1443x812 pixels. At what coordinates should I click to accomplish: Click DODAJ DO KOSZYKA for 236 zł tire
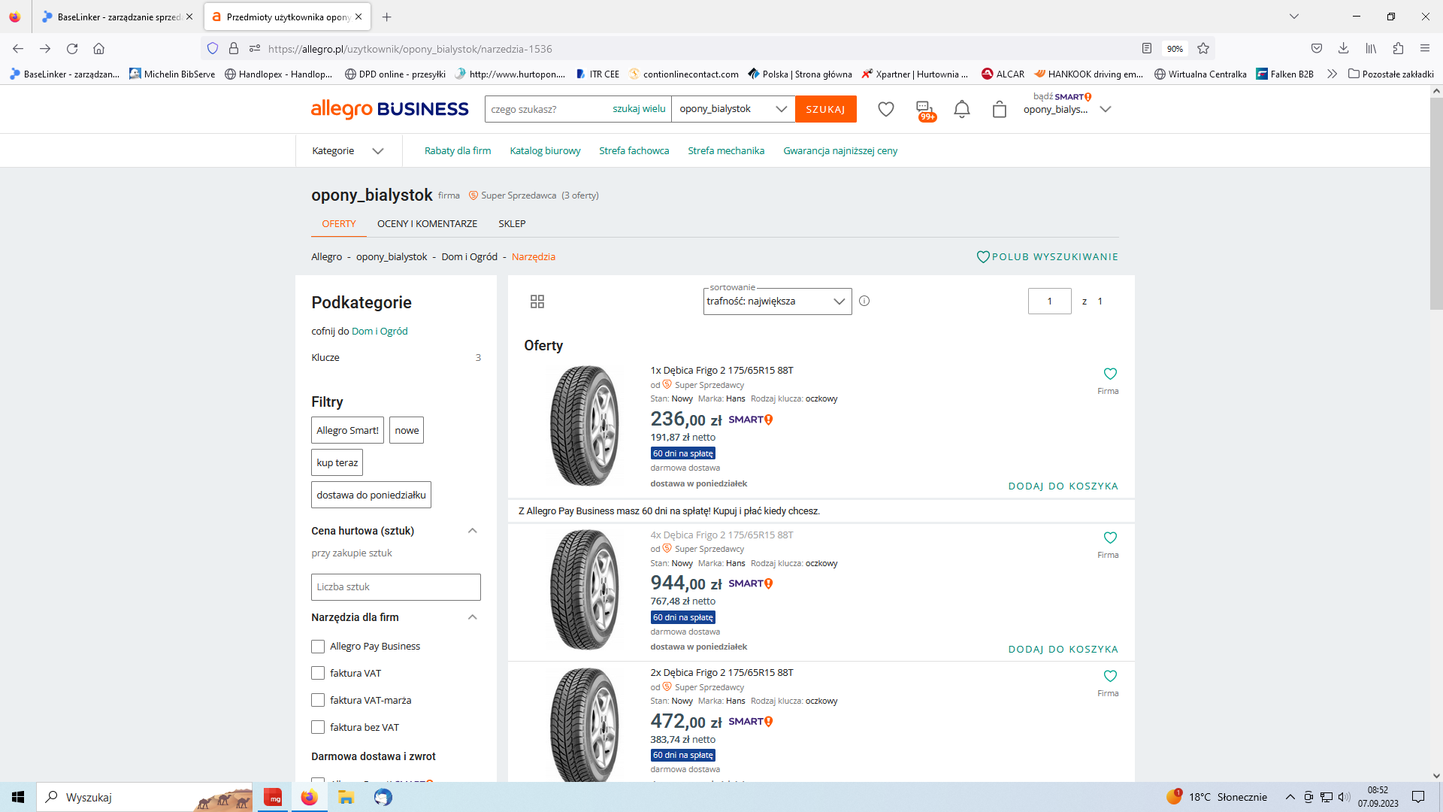pos(1063,486)
